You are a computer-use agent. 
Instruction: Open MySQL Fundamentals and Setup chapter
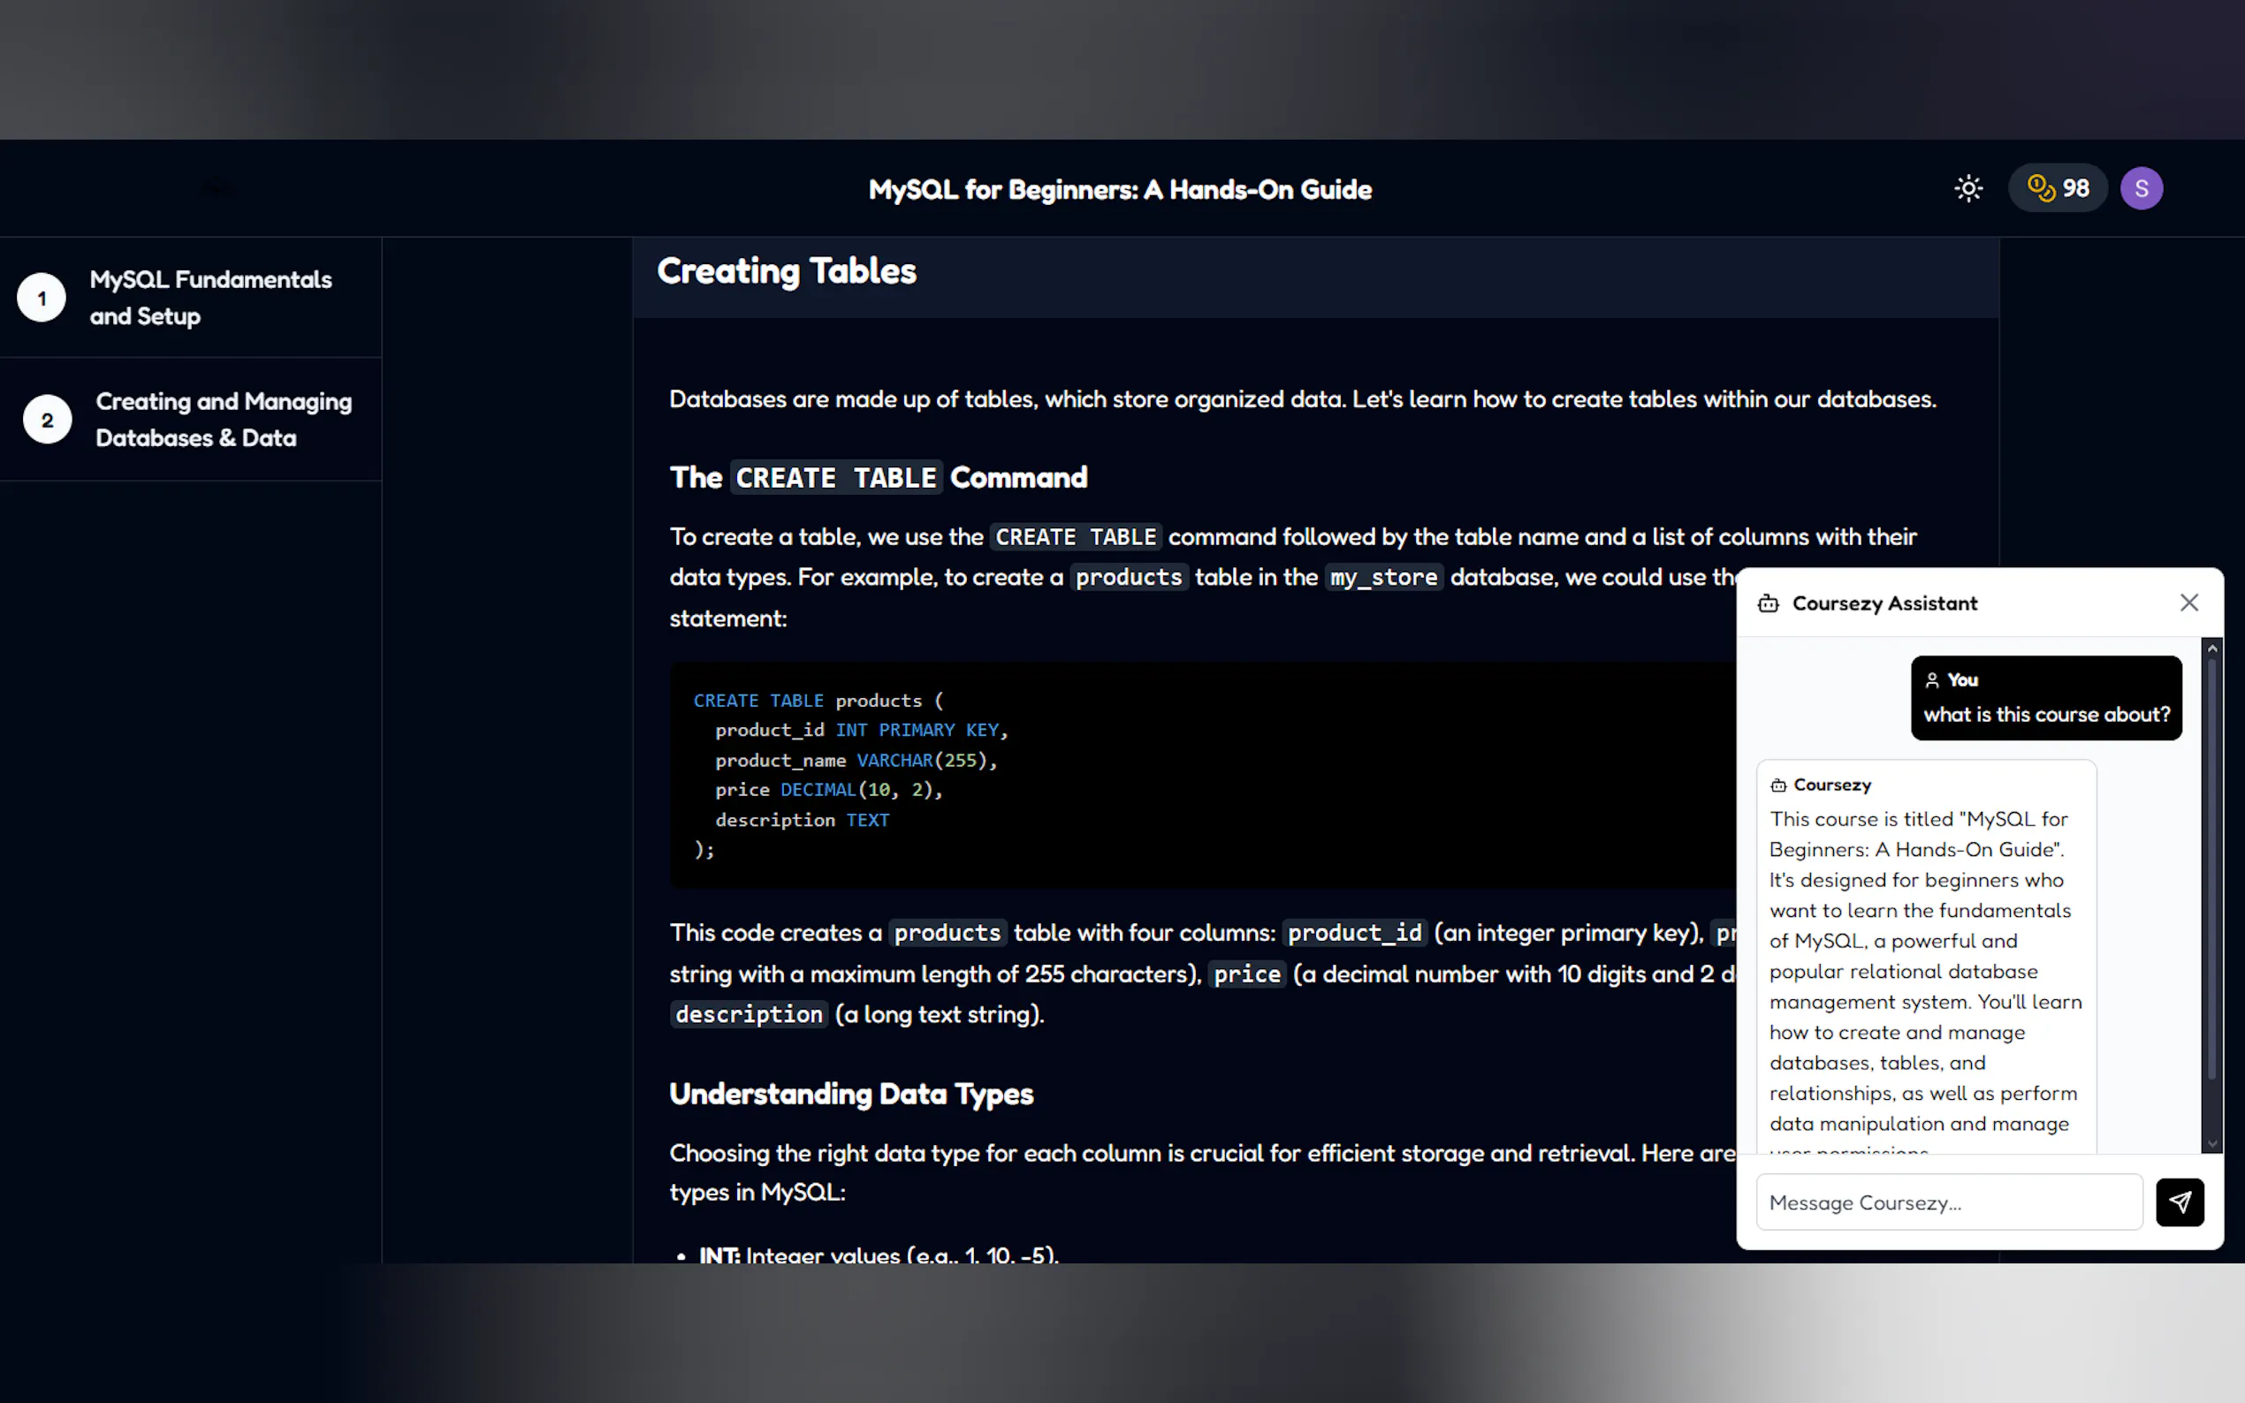(209, 298)
